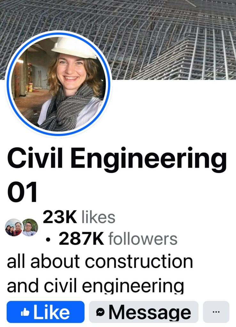This screenshot has height=327, width=236.
Task: Like the Civil Engineering 01 page
Action: tap(45, 312)
